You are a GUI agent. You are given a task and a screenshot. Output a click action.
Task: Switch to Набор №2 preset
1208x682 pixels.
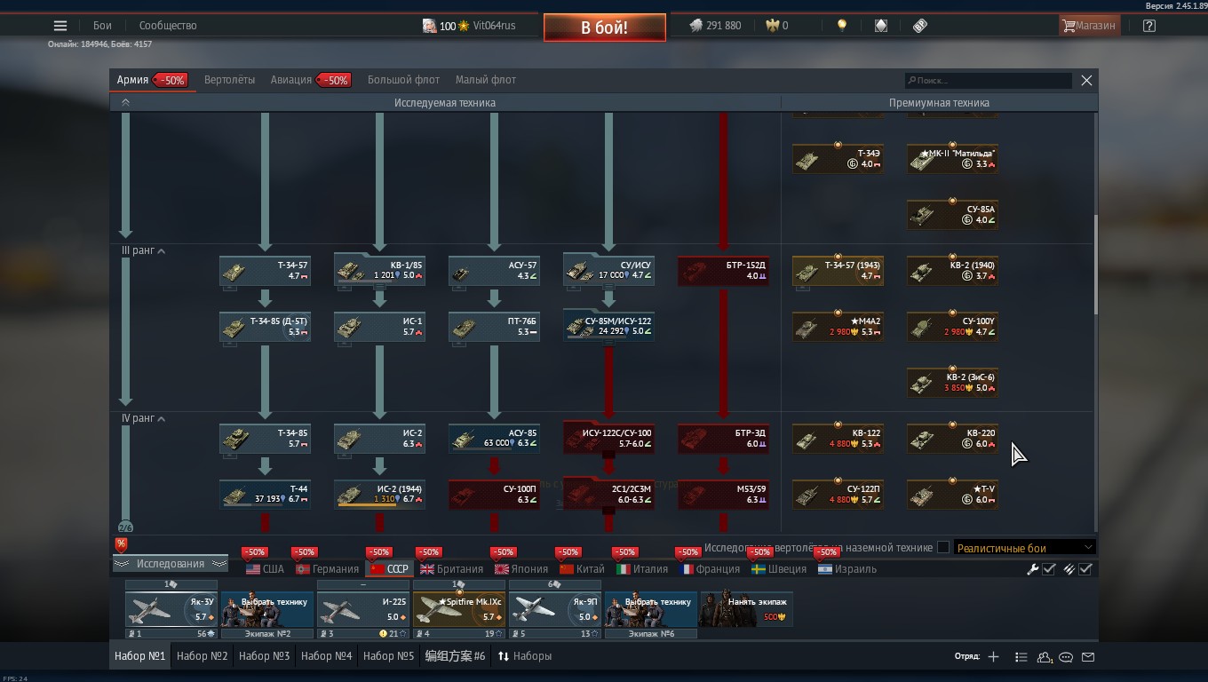coord(202,656)
